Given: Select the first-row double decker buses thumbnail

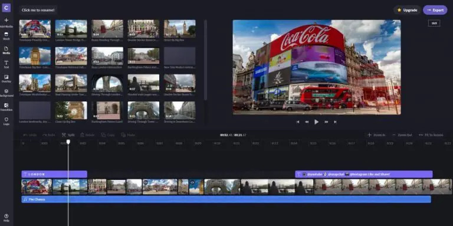Looking at the screenshot, I should [143, 29].
